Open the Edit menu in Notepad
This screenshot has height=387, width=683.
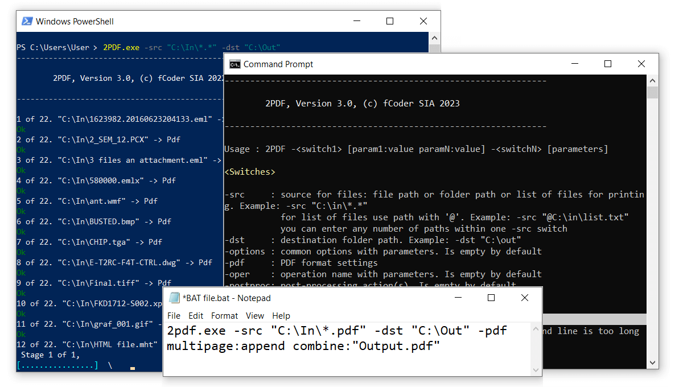click(x=196, y=315)
